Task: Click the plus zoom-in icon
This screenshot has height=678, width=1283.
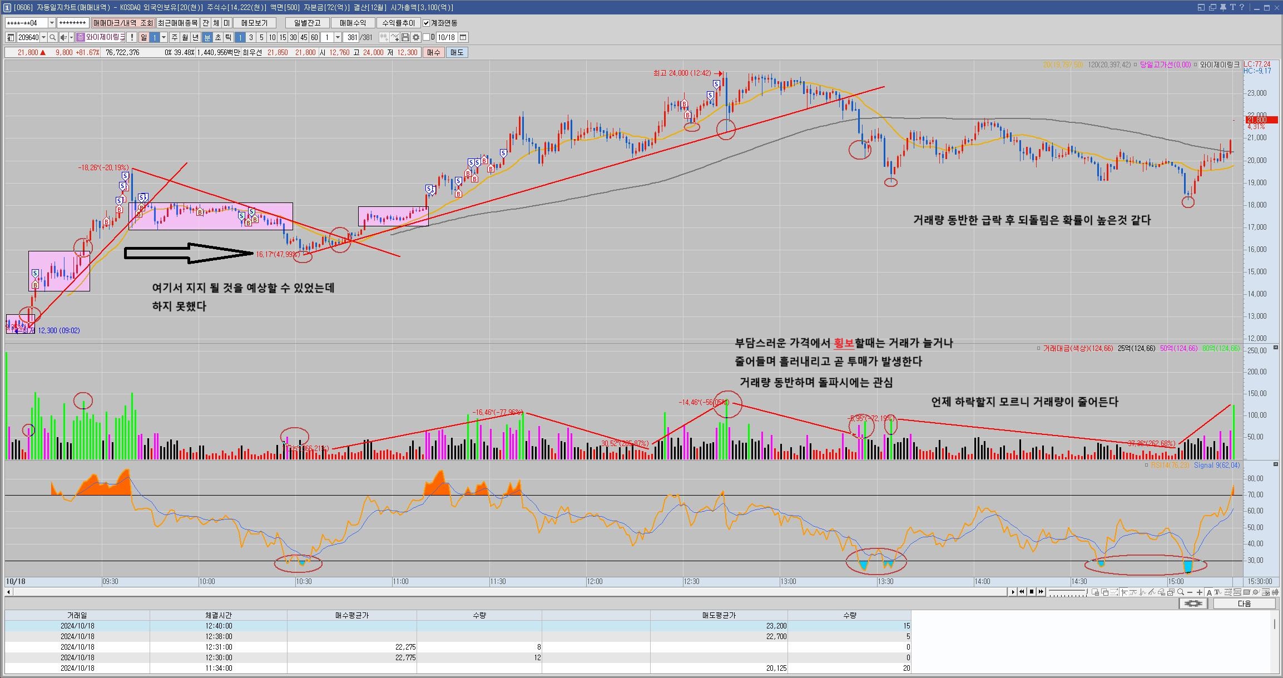Action: (x=1199, y=592)
